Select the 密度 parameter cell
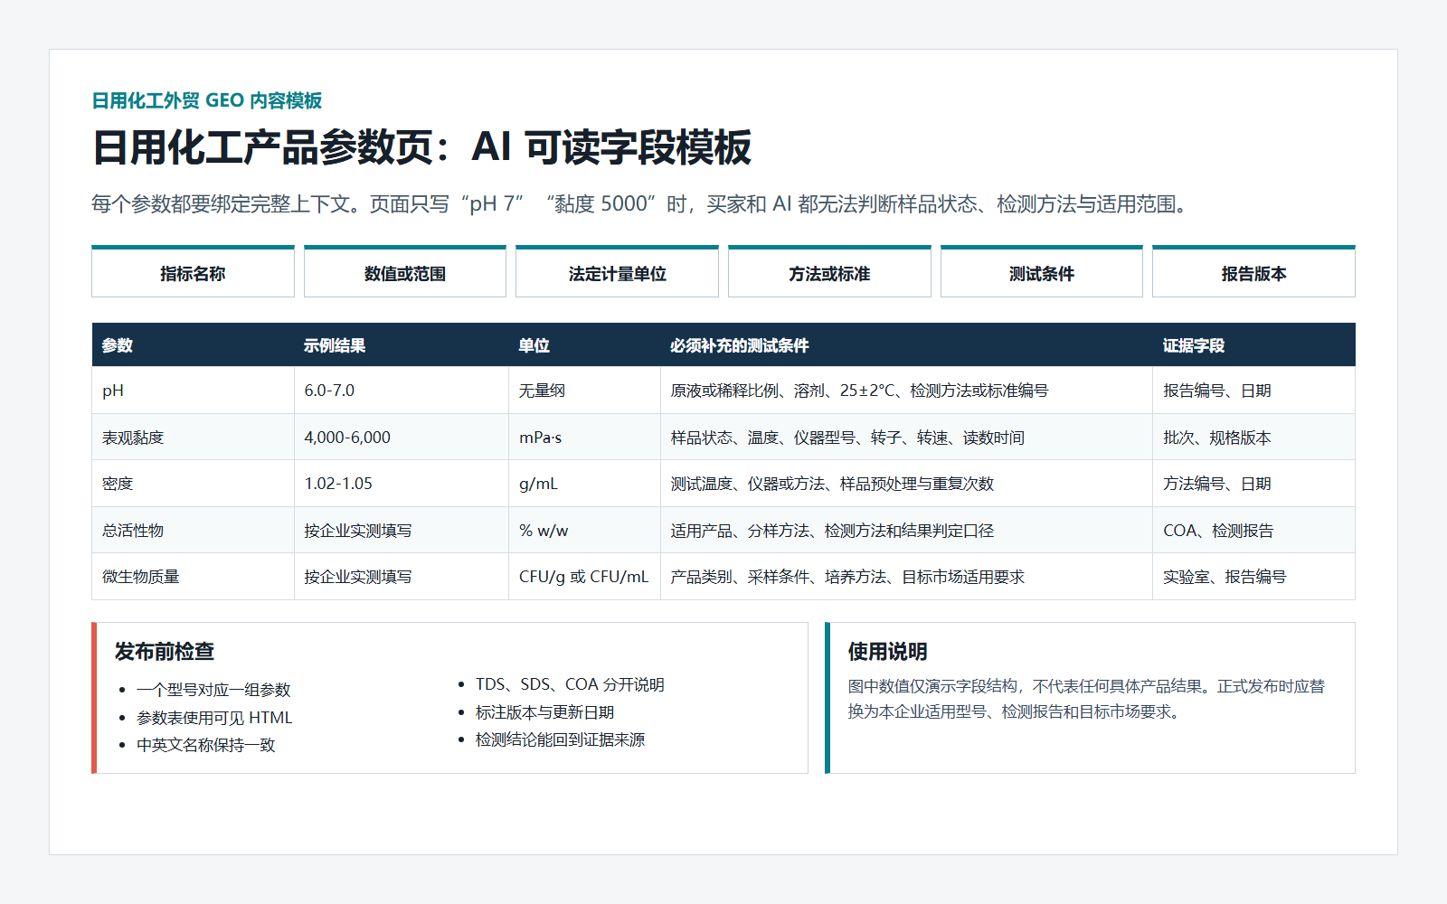 [193, 484]
